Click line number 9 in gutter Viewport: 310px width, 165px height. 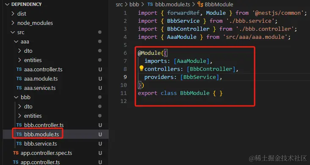click(x=125, y=77)
